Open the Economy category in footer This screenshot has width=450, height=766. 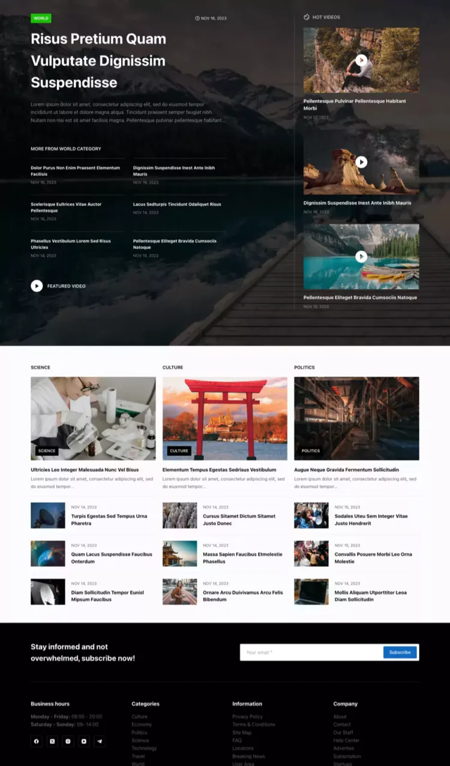coord(142,725)
